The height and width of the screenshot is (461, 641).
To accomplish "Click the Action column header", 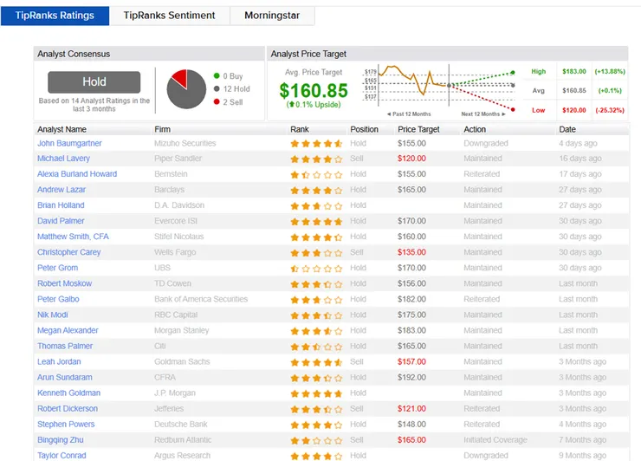I will tap(474, 129).
